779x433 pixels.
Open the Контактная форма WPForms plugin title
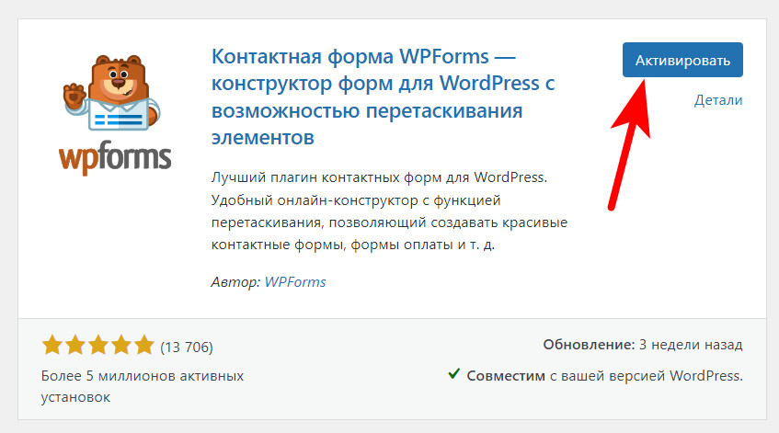pos(383,97)
